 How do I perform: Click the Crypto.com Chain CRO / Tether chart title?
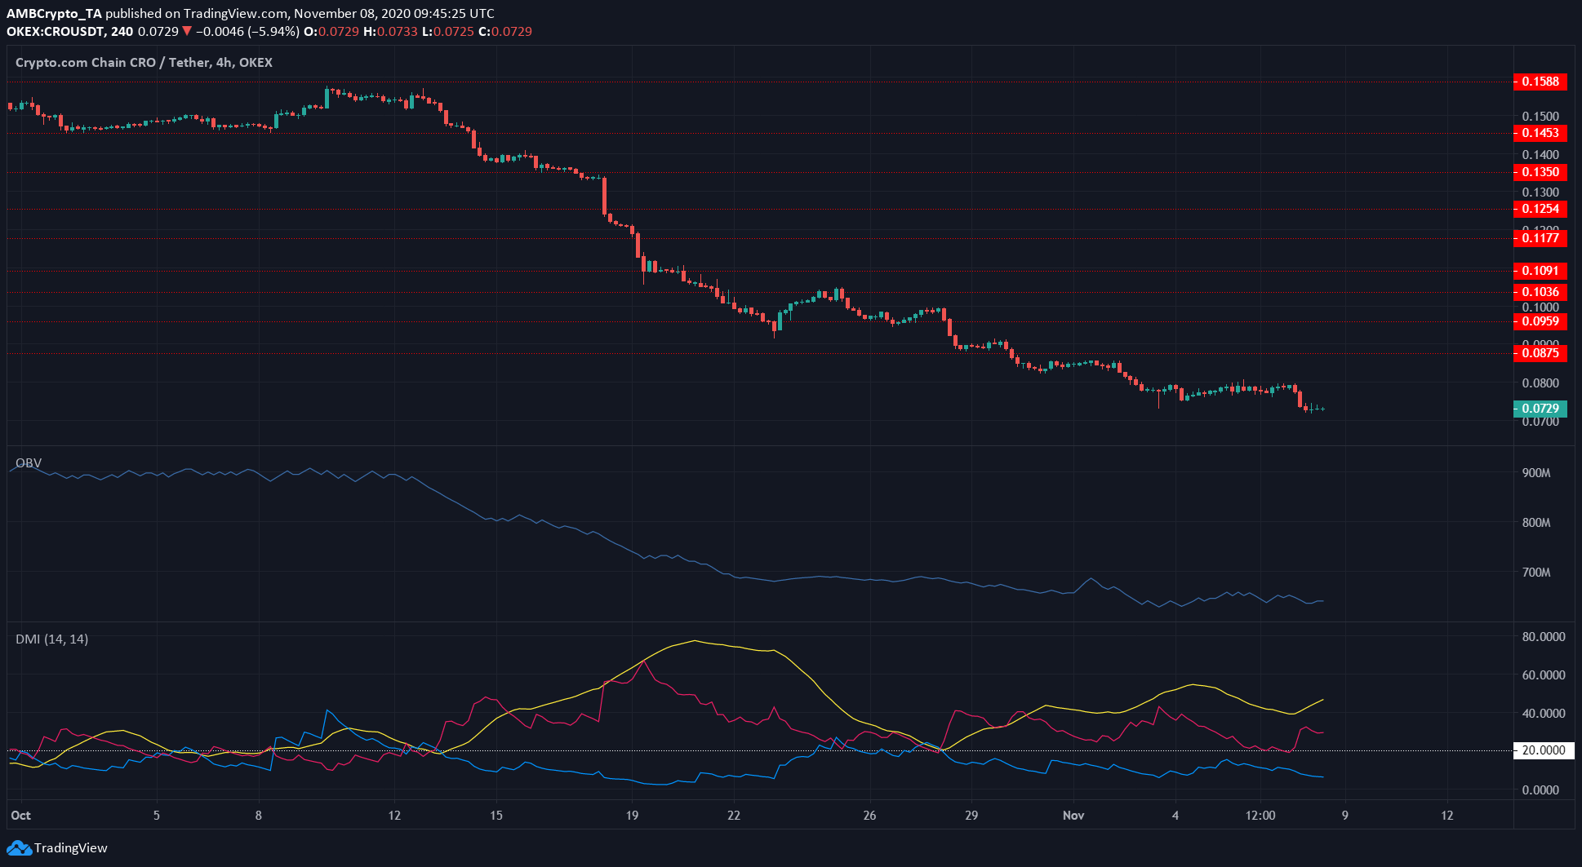[144, 63]
